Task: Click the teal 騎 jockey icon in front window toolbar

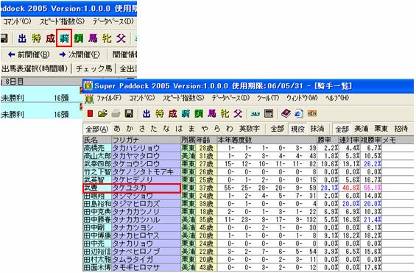Action: point(186,114)
